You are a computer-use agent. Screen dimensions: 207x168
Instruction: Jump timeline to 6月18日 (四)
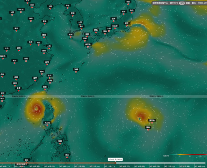(x=34, y=166)
